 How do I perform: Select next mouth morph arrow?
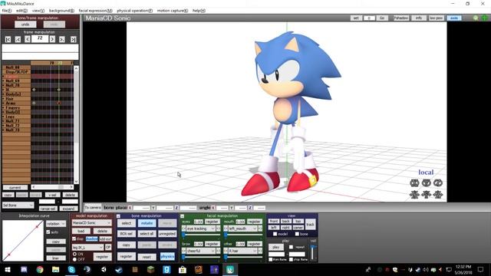pyautogui.click(x=260, y=228)
